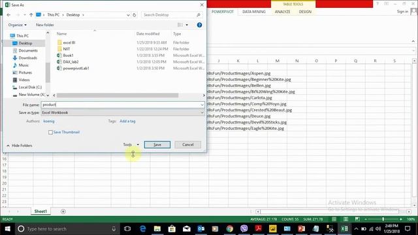Collapse folders with Hide Folders
The image size is (418, 235).
[19, 146]
